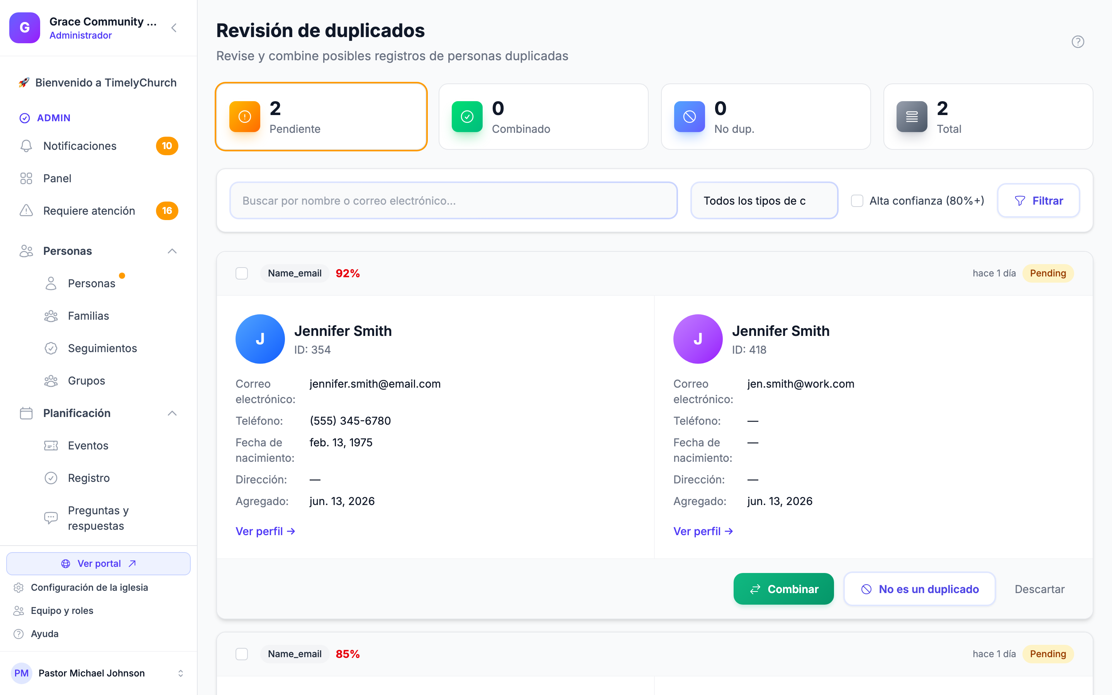Open Notificaciones in the sidebar
The width and height of the screenshot is (1112, 695).
click(x=98, y=146)
